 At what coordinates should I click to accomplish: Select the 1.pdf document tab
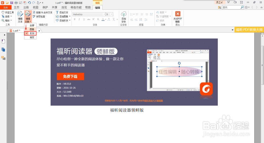[x=16, y=31]
